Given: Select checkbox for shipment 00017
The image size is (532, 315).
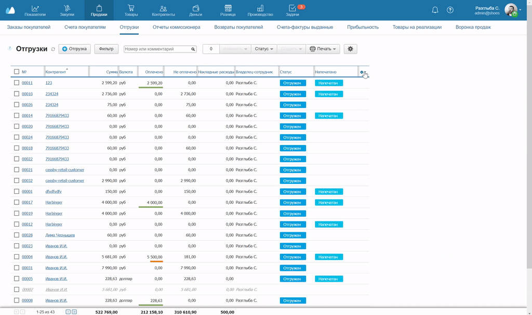Looking at the screenshot, I should (17, 202).
